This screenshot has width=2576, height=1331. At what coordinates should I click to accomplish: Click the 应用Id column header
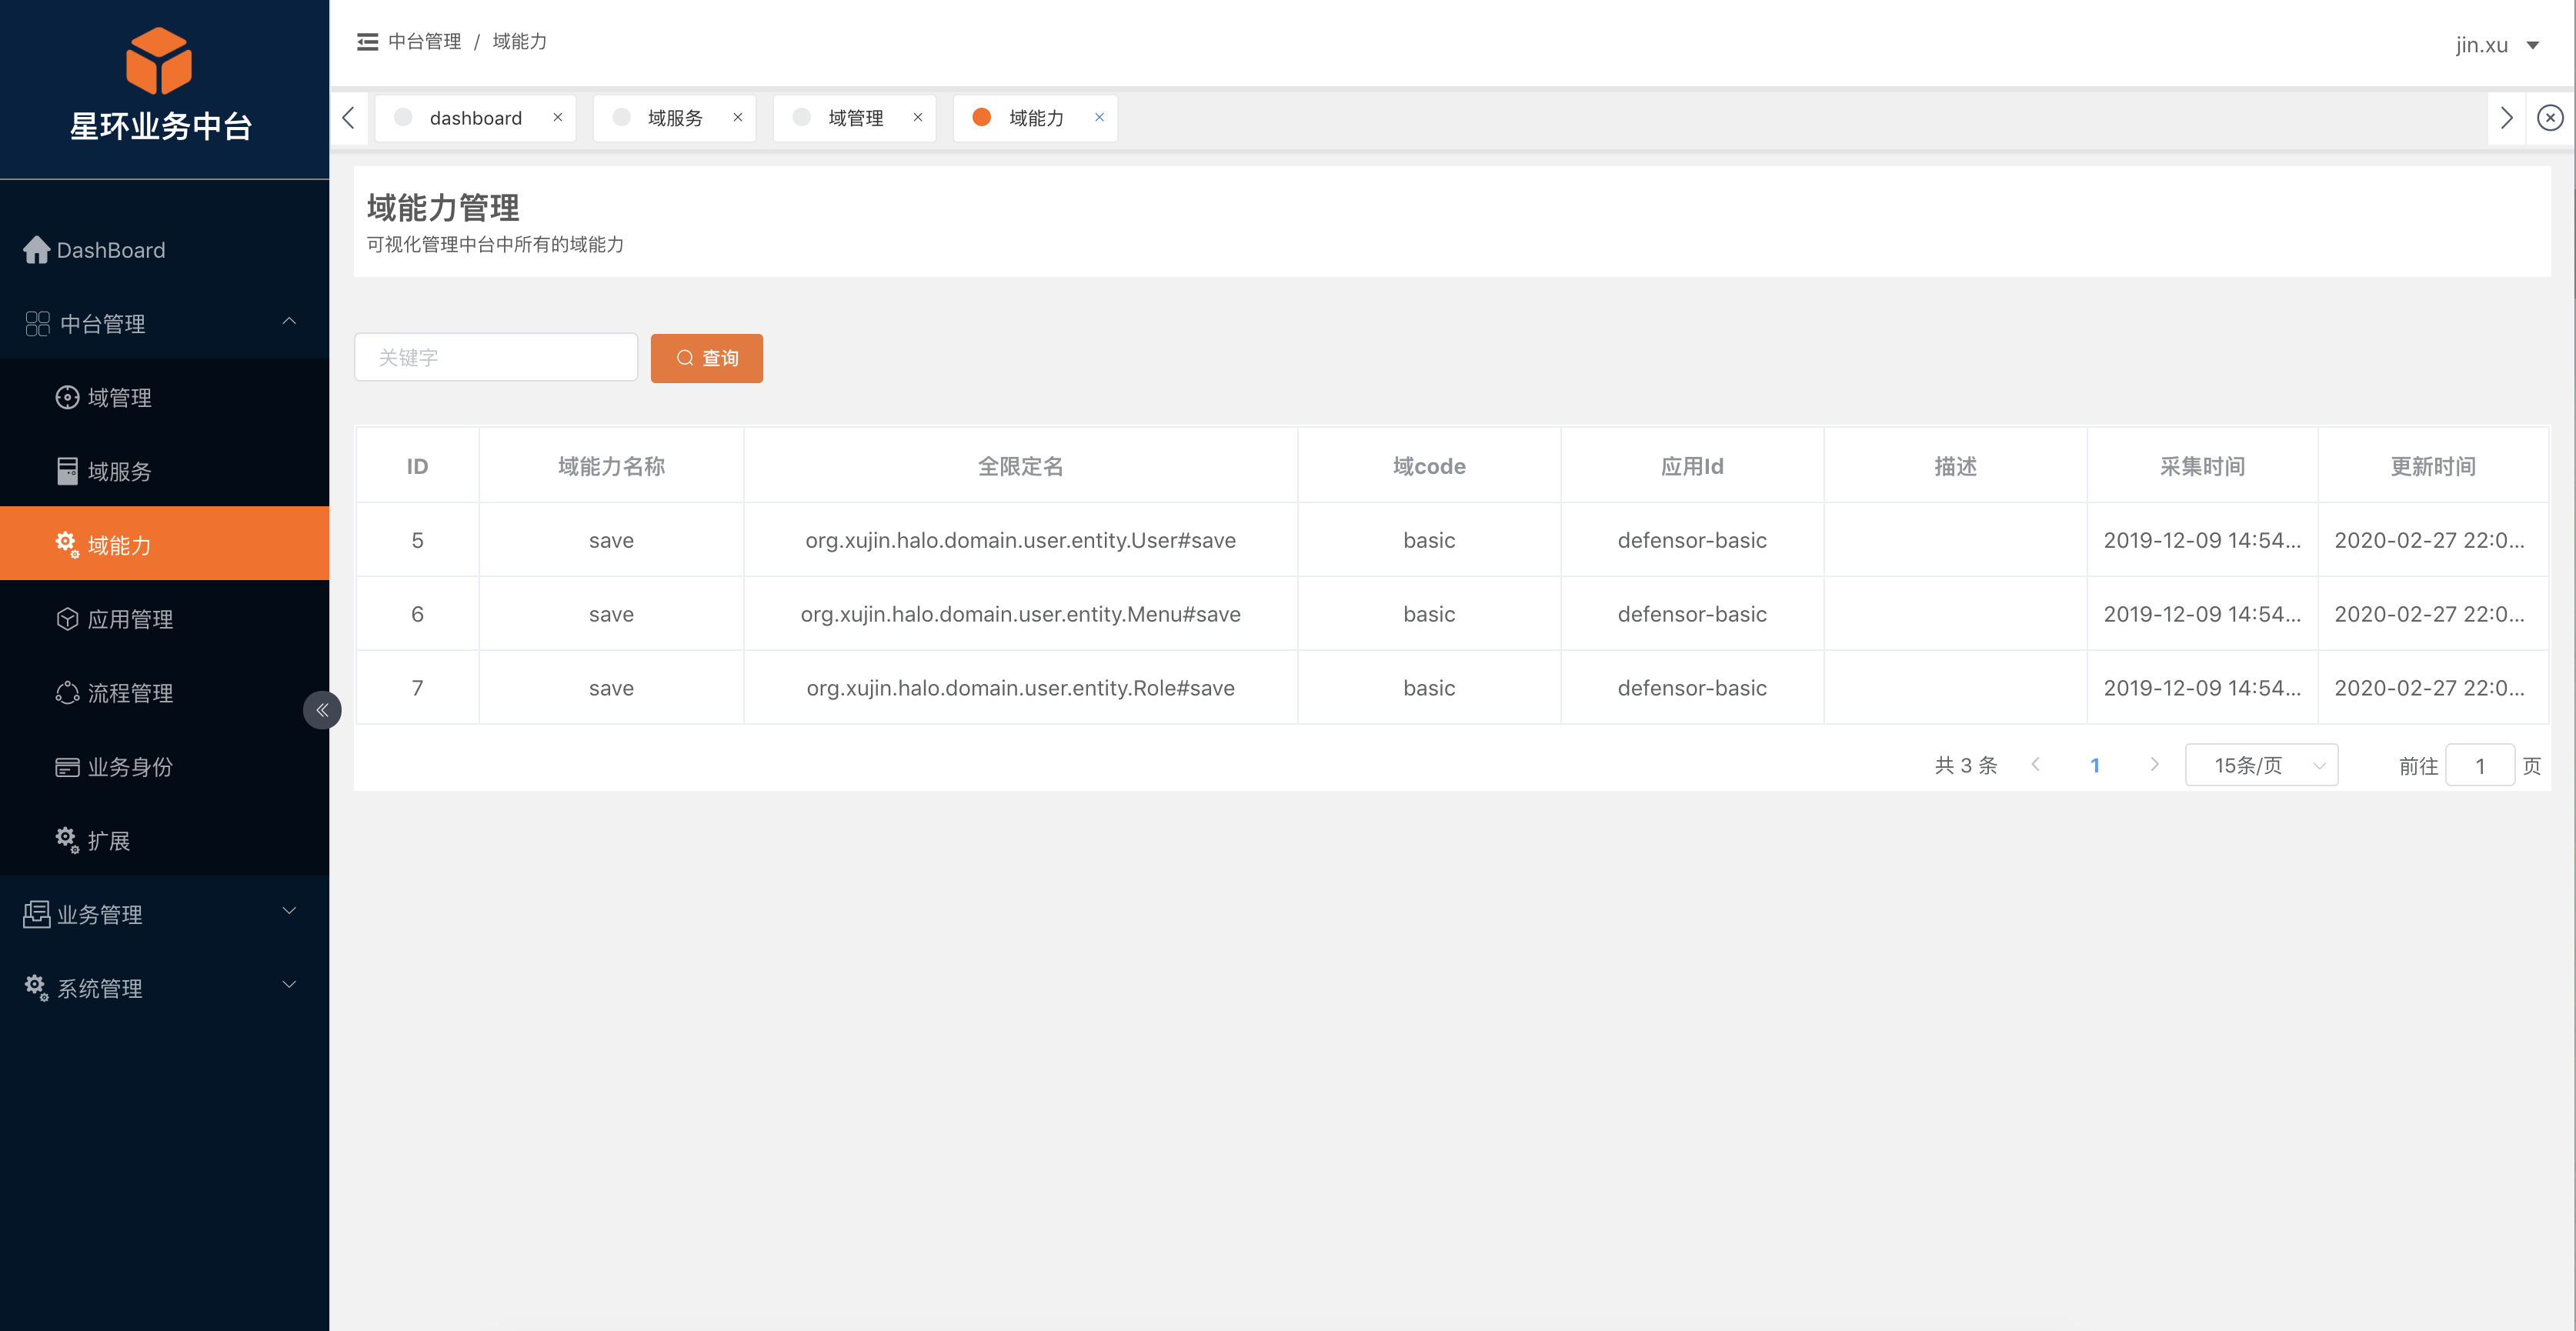(1692, 466)
